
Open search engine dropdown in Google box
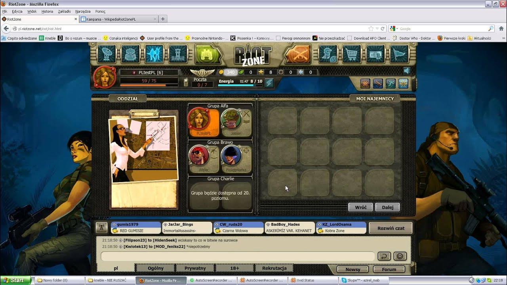click(x=394, y=28)
